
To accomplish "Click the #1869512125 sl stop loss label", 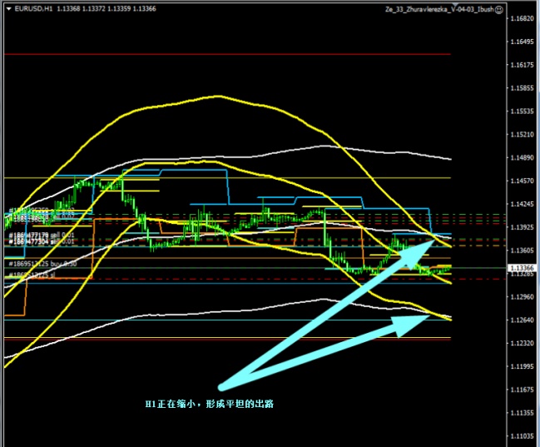I will (32, 275).
